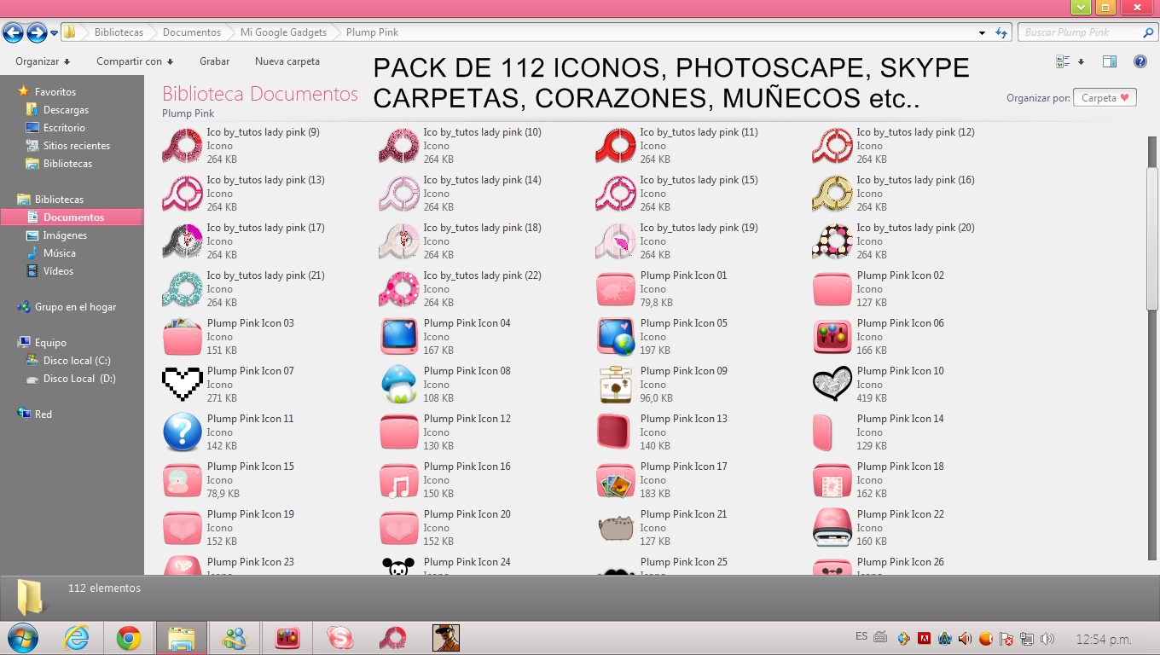This screenshot has width=1160, height=655.
Task: Click the change view layout button
Action: (1063, 61)
